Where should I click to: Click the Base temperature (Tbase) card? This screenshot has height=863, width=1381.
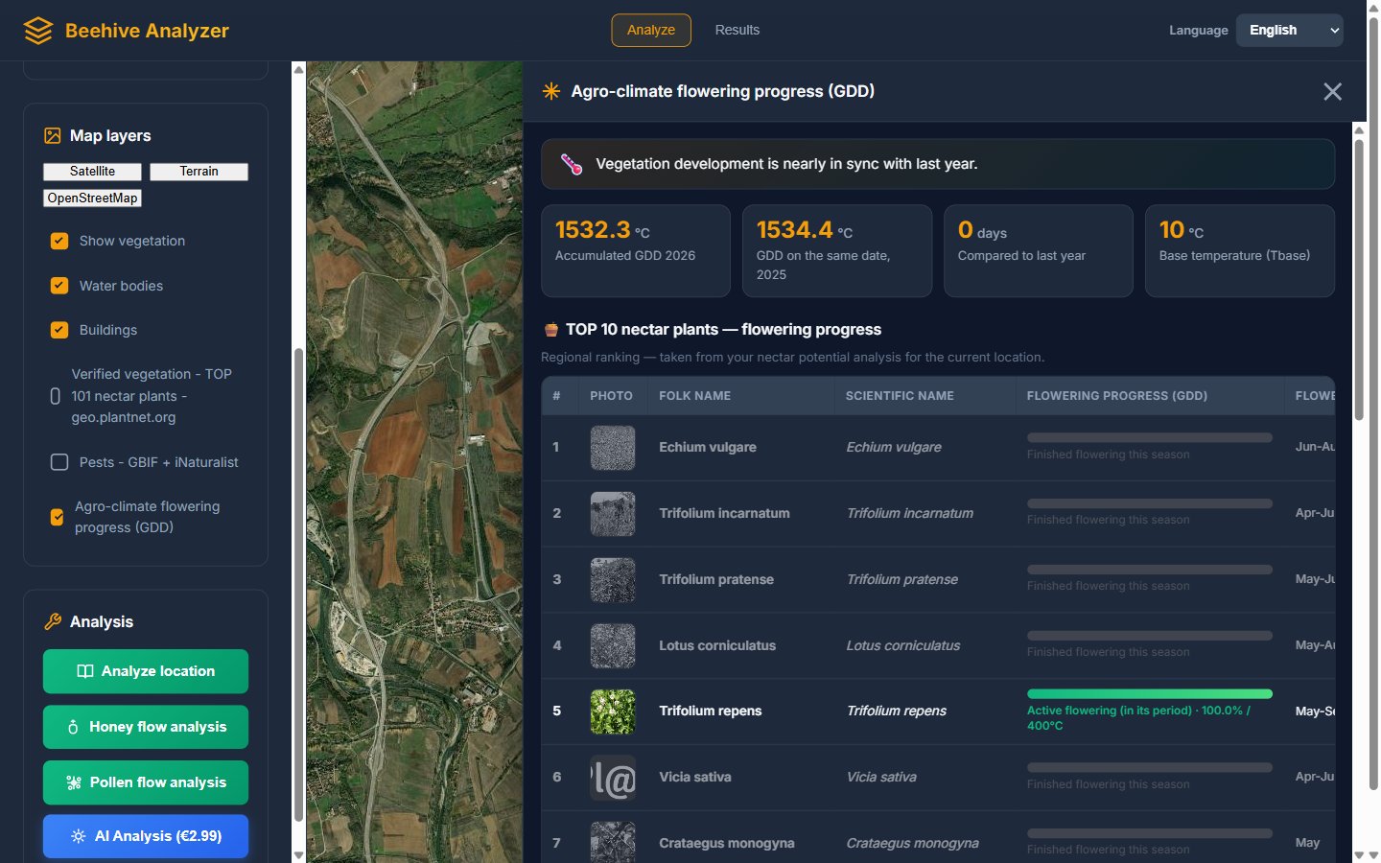pos(1240,251)
